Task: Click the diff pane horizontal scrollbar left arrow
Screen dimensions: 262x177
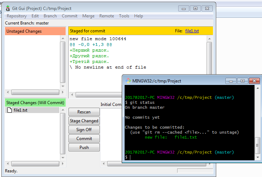Action: tap(72, 95)
